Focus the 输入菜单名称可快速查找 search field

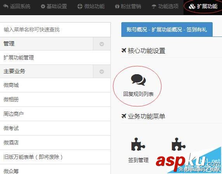coord(55,30)
